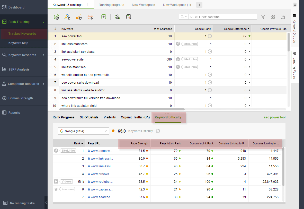Collapse the right panel with double-arrow icon
Image resolution: width=304 pixels, height=209 pixels.
tap(295, 5)
